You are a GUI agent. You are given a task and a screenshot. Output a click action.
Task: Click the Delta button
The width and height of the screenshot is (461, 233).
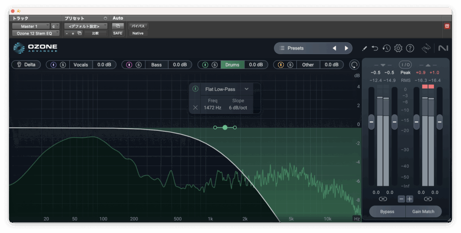(26, 65)
